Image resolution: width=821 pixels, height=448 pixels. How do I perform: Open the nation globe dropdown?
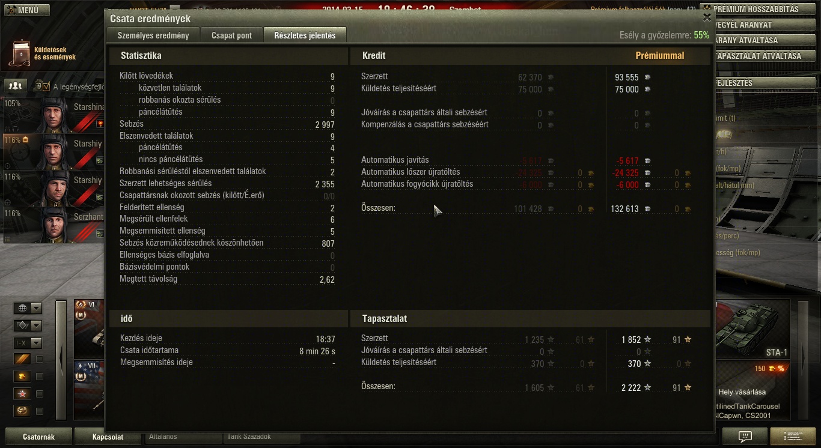(x=28, y=309)
